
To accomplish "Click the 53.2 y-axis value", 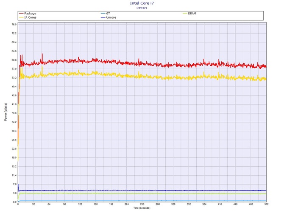I will pos(14,78).
